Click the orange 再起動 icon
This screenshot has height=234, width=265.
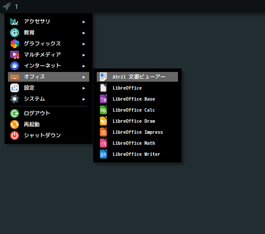15,125
